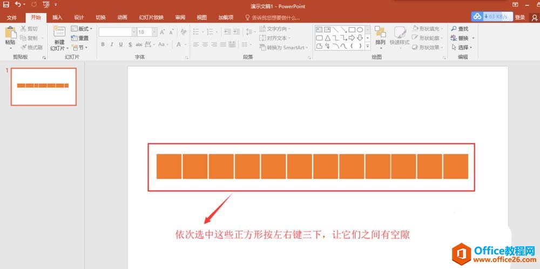The height and width of the screenshot is (269, 540).
Task: Expand the shapes gallery More arrow
Action: tap(368, 45)
